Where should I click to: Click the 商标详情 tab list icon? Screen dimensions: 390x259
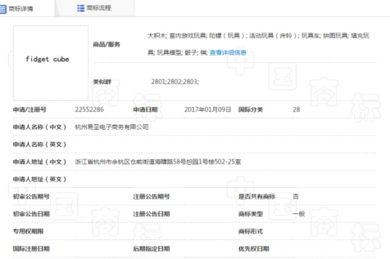point(3,9)
